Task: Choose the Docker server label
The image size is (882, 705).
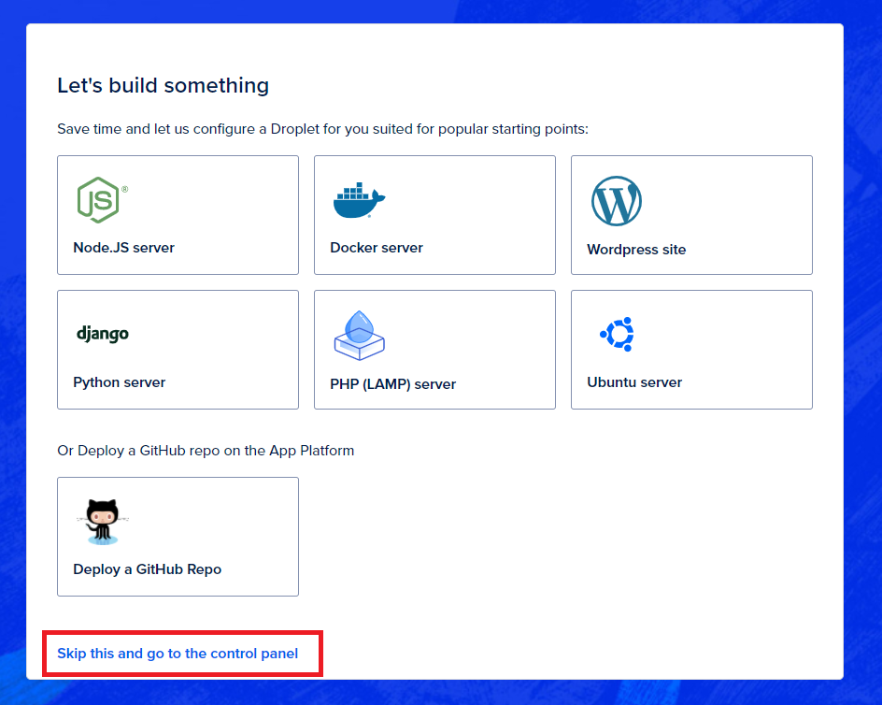Action: coord(377,248)
